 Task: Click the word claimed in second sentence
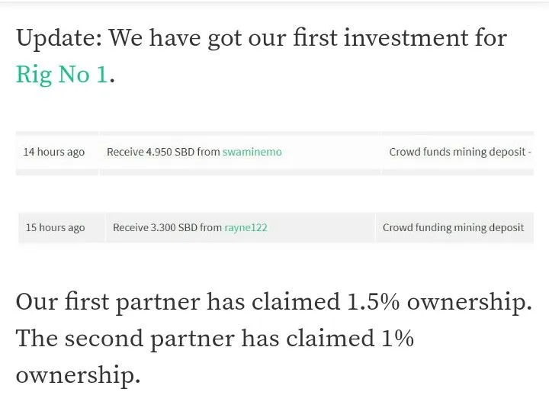point(330,339)
